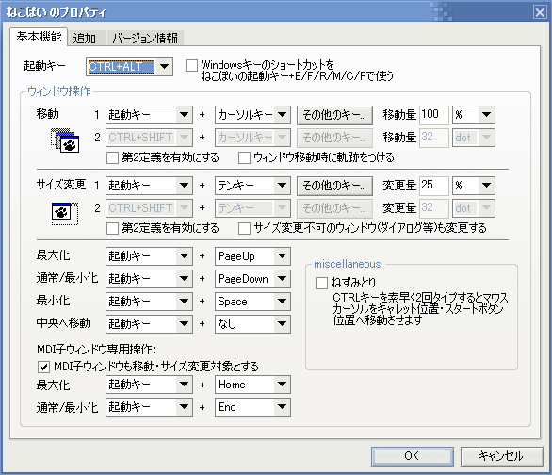This screenshot has width=552, height=475.
Task: Click the OK button
Action: click(x=412, y=456)
